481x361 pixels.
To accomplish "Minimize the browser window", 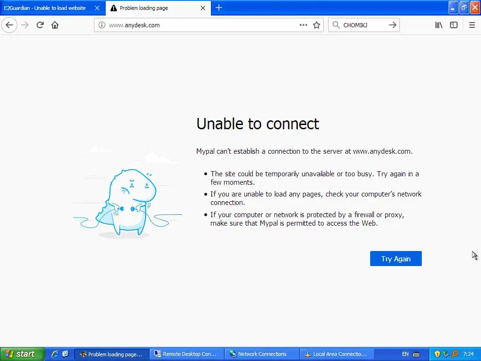I will [x=453, y=8].
